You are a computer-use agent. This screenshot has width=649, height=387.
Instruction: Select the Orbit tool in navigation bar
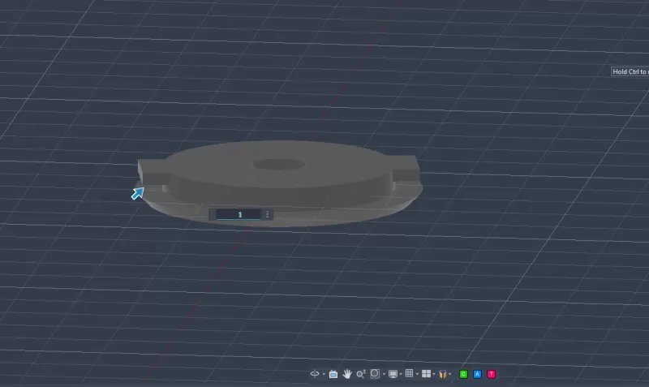(315, 374)
